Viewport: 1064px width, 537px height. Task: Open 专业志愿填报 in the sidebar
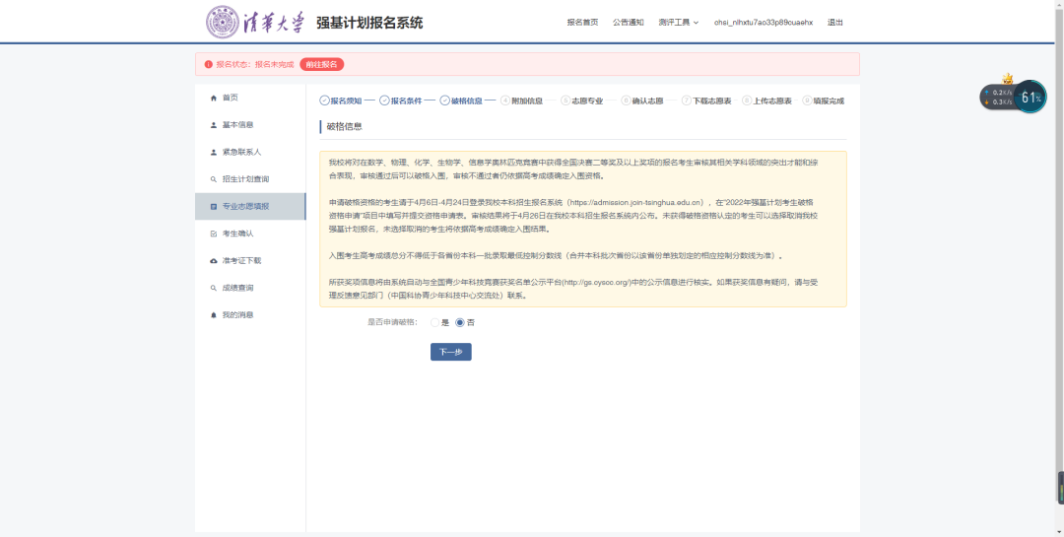click(x=250, y=206)
